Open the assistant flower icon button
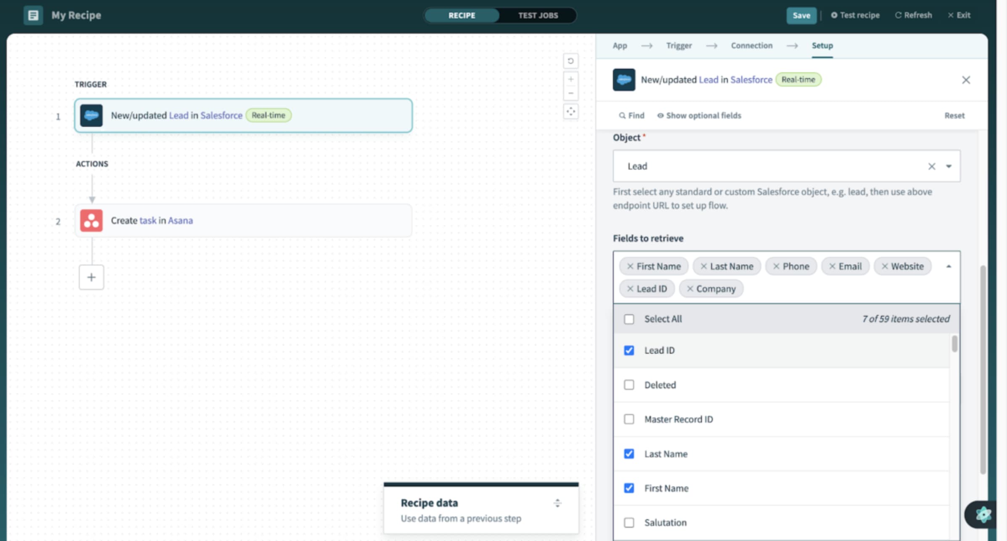This screenshot has width=1007, height=541. click(983, 514)
